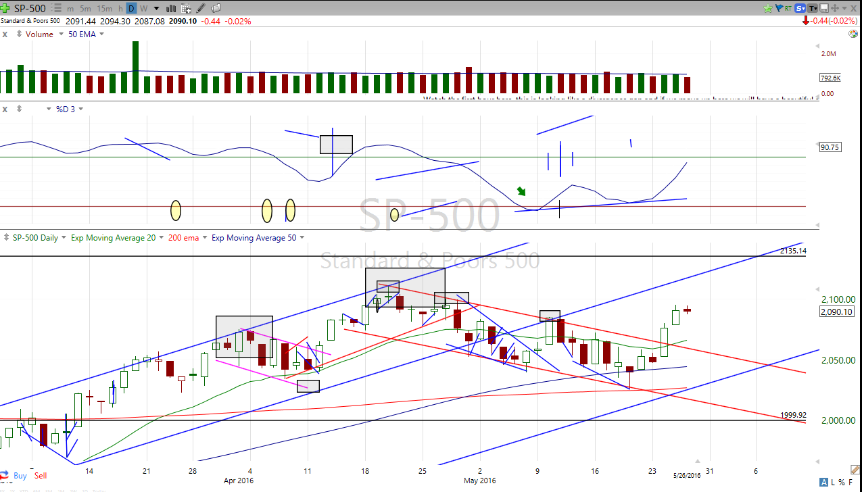Click the blue flag icon

point(779,9)
